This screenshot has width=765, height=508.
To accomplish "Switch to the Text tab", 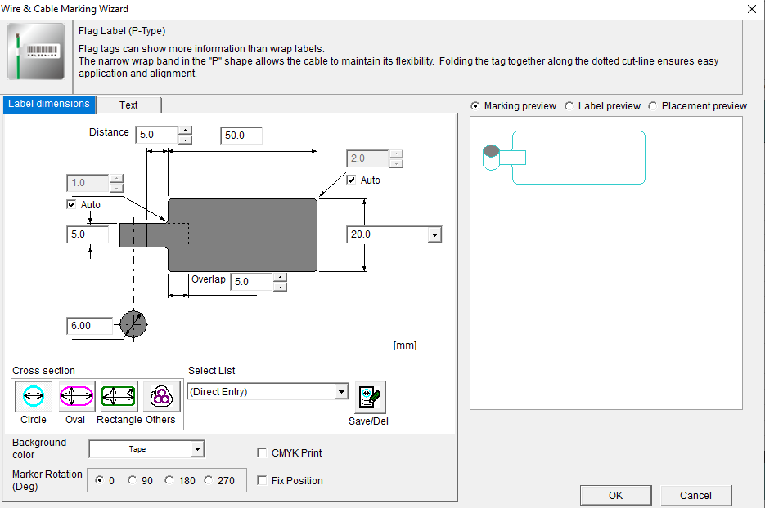I will [128, 105].
